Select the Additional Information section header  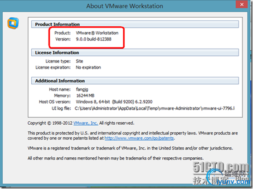[135, 81]
